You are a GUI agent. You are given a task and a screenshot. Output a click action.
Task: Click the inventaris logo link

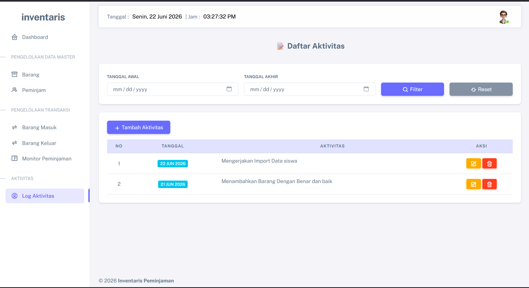pyautogui.click(x=43, y=17)
